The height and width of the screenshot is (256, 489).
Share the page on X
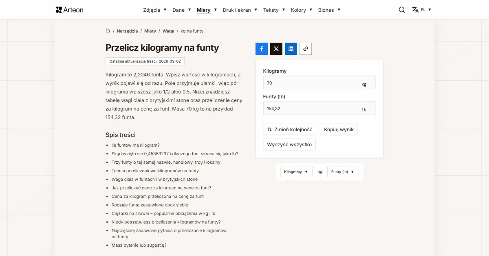point(276,49)
